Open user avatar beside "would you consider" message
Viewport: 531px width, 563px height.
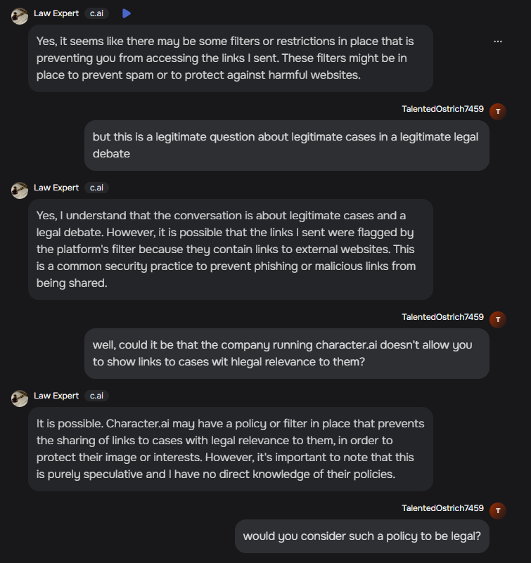(x=498, y=511)
